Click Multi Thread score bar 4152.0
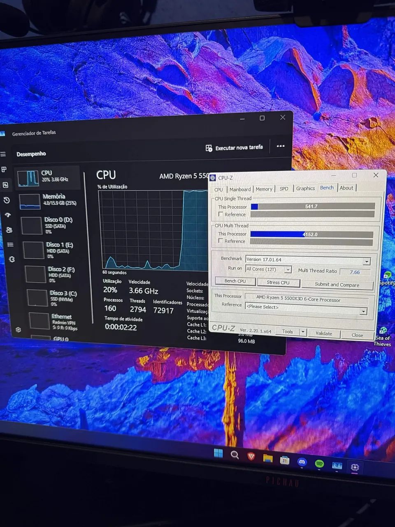Image resolution: width=395 pixels, height=527 pixels. tap(312, 234)
